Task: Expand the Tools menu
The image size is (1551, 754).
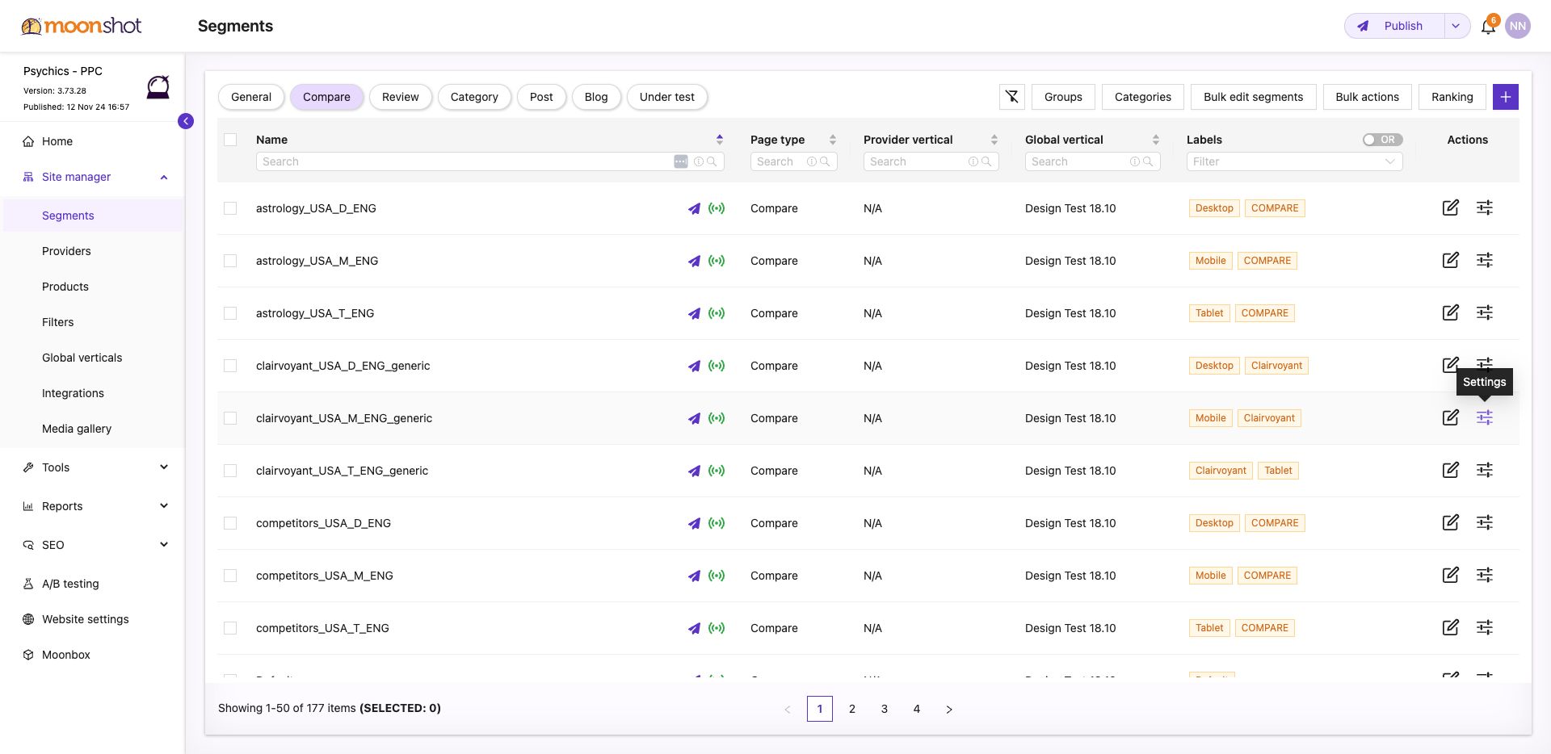Action: (x=164, y=467)
